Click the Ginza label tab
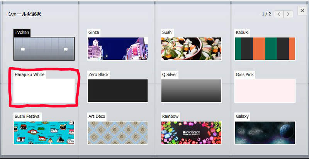 [x=94, y=32]
